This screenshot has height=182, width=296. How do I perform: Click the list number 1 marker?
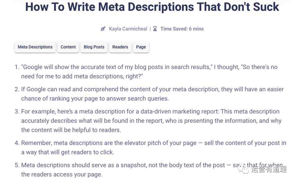(x=17, y=67)
